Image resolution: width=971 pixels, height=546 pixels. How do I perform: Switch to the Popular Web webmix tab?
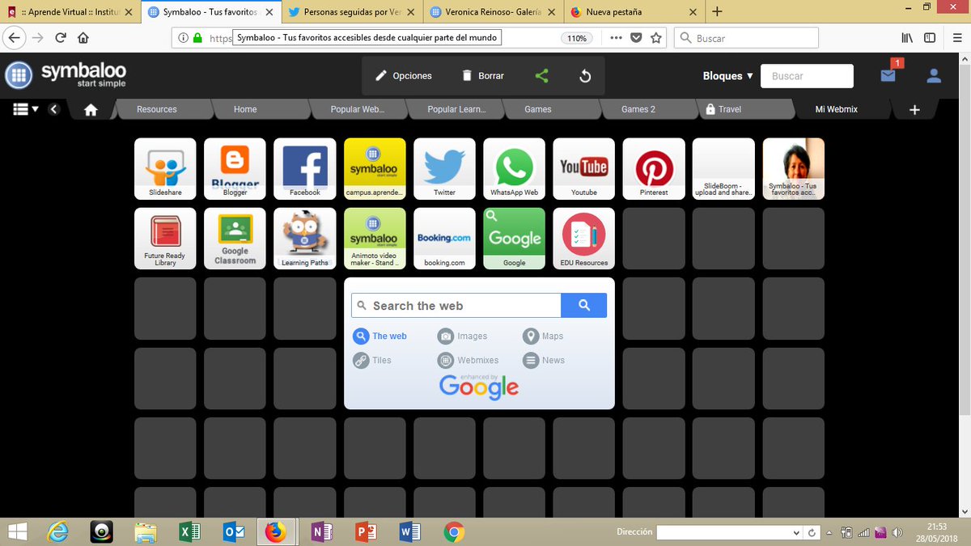[x=357, y=109]
